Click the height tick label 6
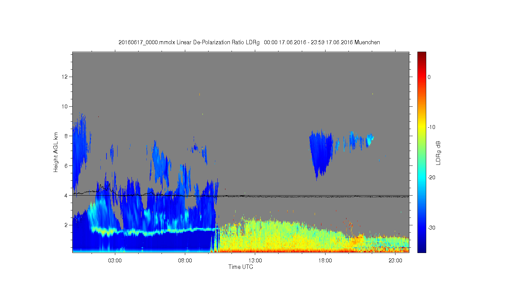Viewport: 507px width, 304px height. pyautogui.click(x=67, y=166)
